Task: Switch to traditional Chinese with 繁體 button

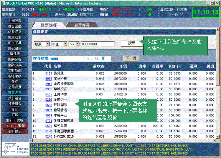Action: [21, 126]
